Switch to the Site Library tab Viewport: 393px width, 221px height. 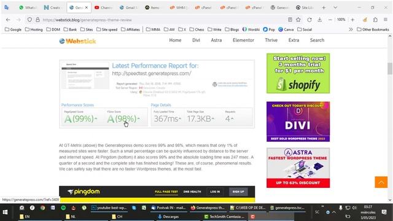pos(305,7)
